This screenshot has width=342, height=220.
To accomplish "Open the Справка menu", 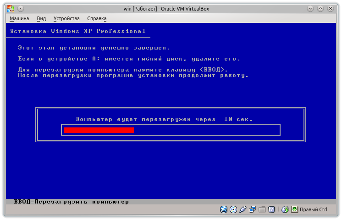I will (x=97, y=18).
